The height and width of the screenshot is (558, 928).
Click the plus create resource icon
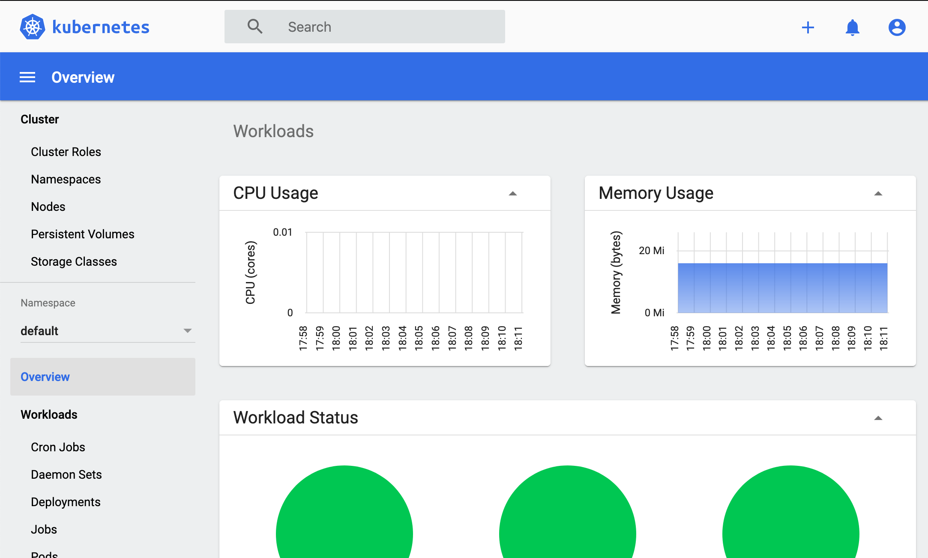(808, 27)
